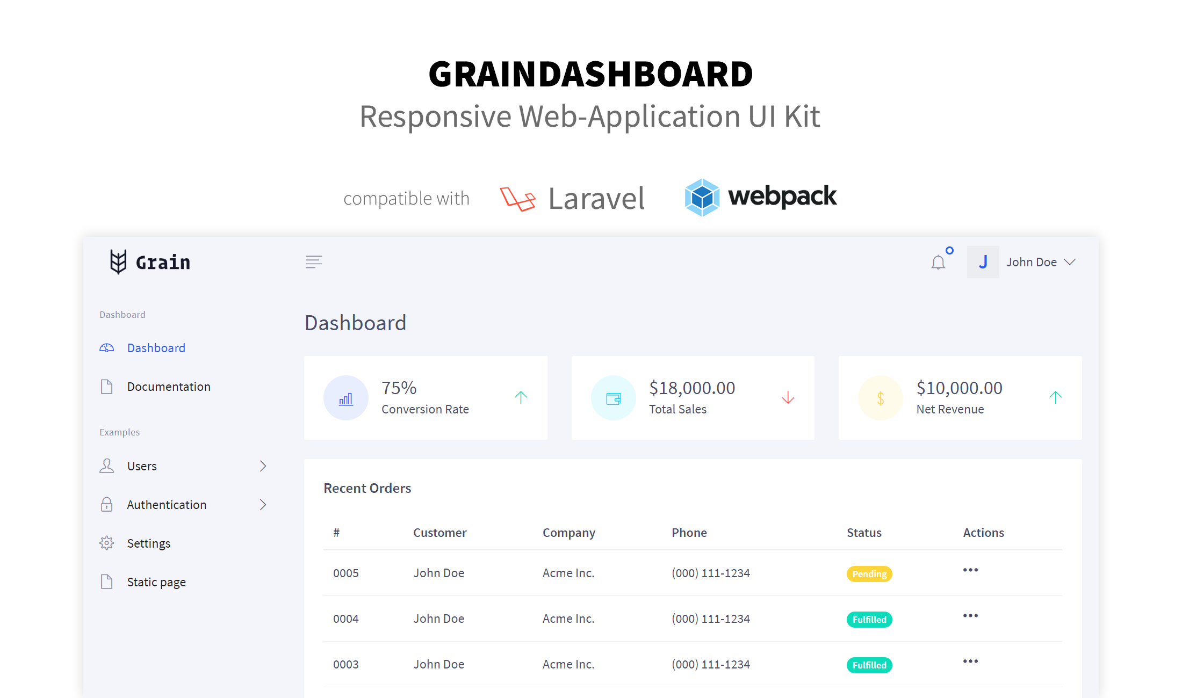The image size is (1182, 698).
Task: Click the Authentication lock icon
Action: (x=107, y=504)
